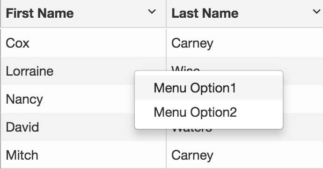Select the Cox first name cell
The width and height of the screenshot is (323, 169).
[83, 43]
